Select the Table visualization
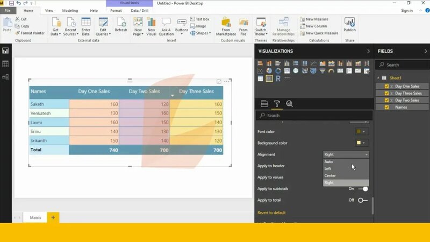The image size is (430, 242). [x=260, y=79]
